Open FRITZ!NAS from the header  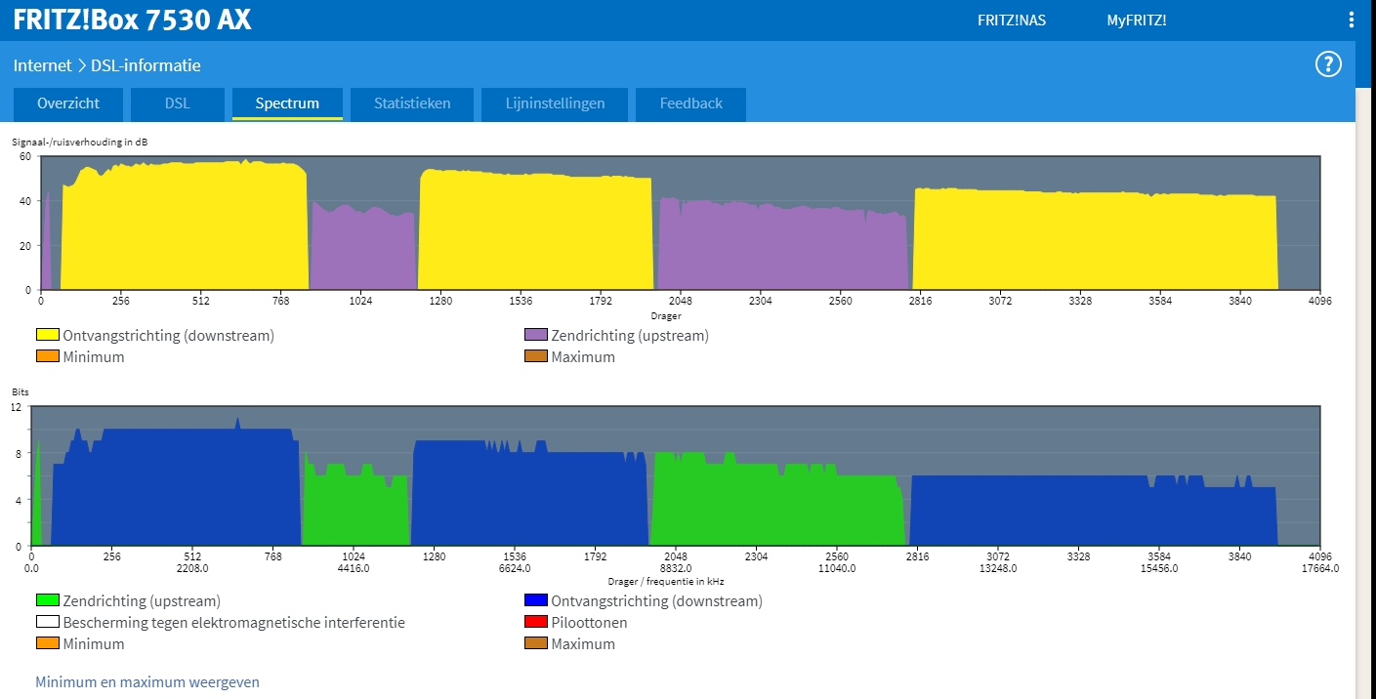(1011, 21)
